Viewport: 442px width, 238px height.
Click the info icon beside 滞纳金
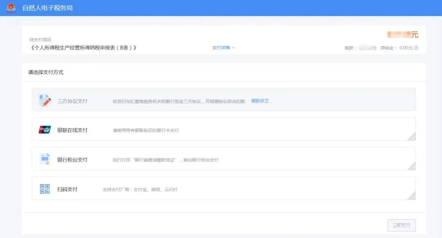[416, 48]
